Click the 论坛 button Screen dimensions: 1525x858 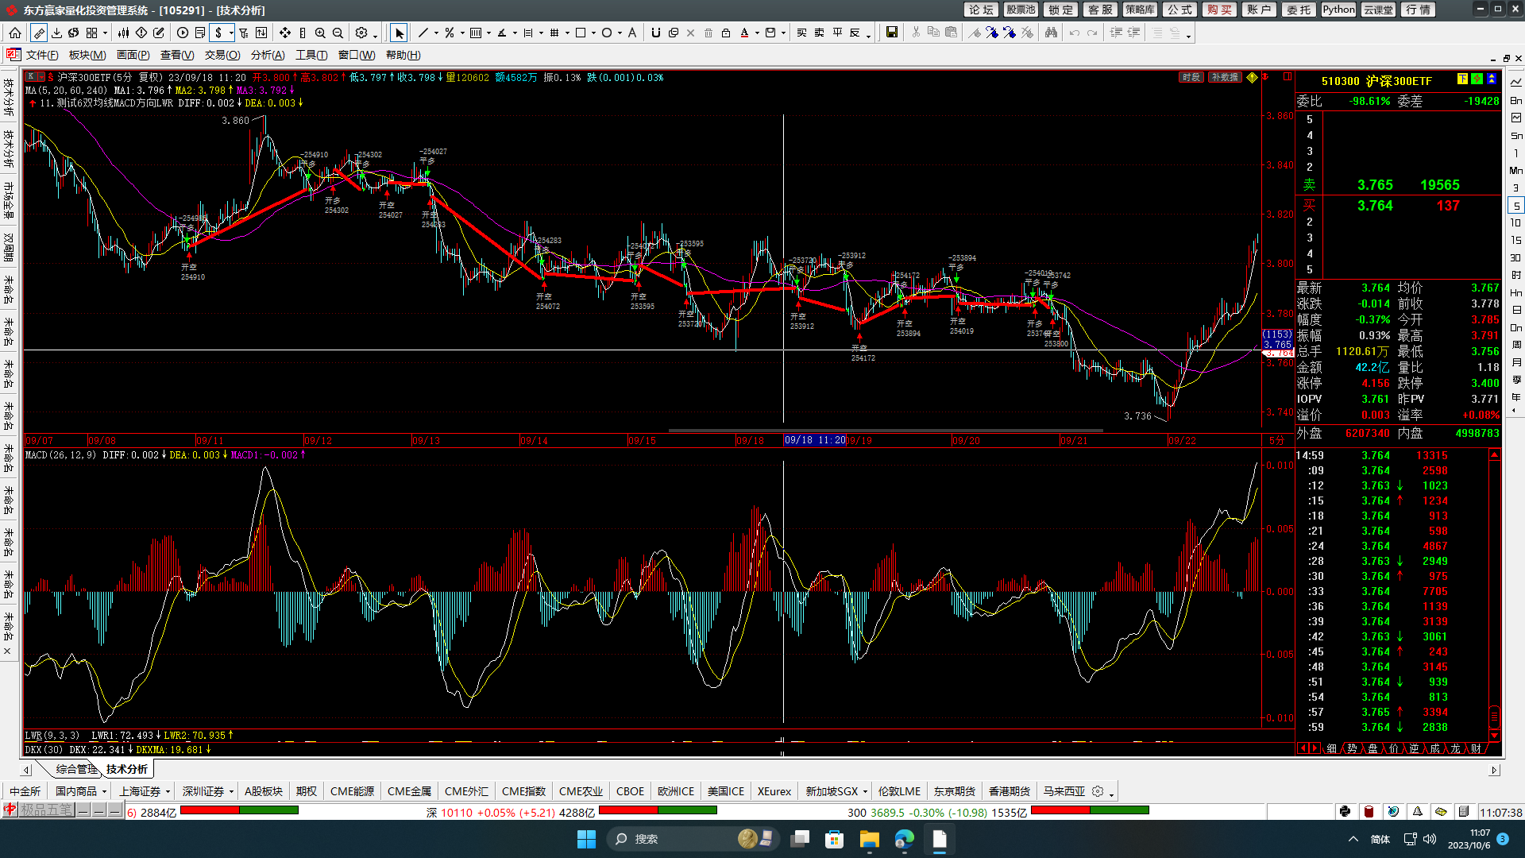(981, 10)
